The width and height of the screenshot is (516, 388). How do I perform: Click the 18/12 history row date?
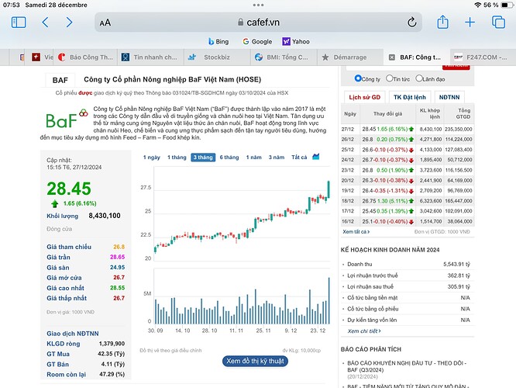click(348, 201)
